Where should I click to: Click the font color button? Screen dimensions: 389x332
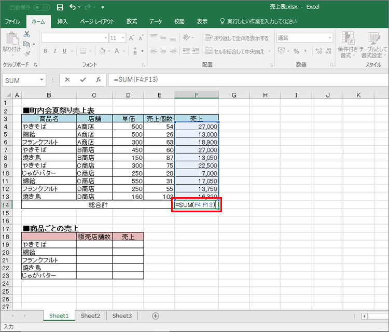click(117, 51)
